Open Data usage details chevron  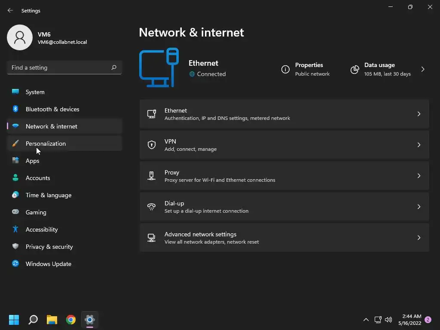click(x=423, y=69)
